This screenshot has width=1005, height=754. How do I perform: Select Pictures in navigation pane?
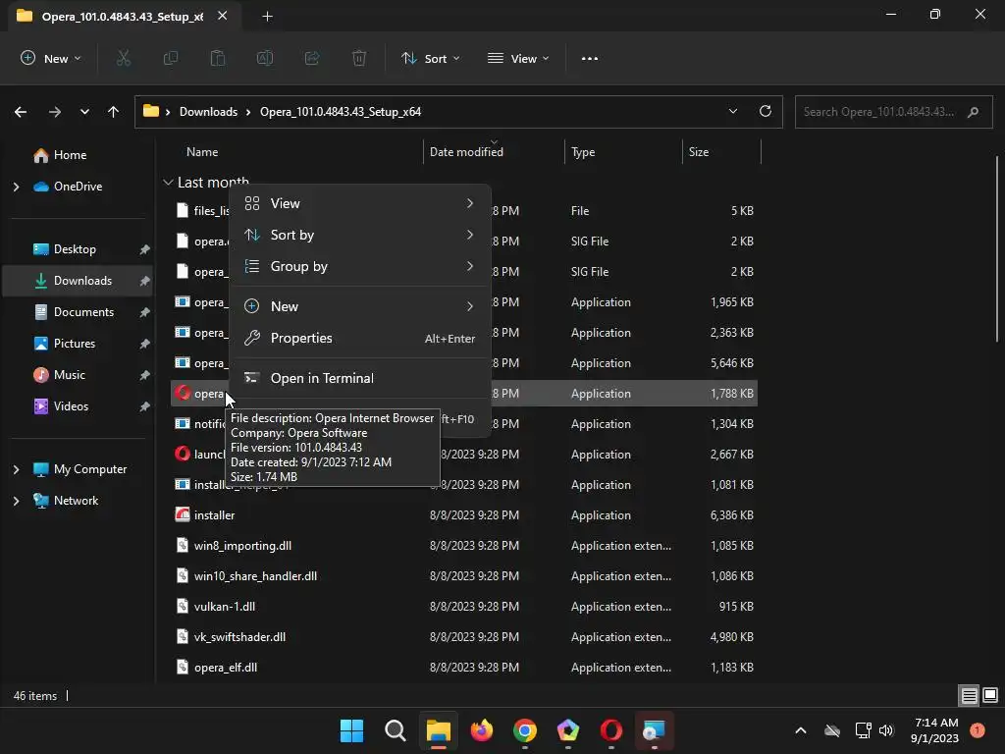(75, 344)
